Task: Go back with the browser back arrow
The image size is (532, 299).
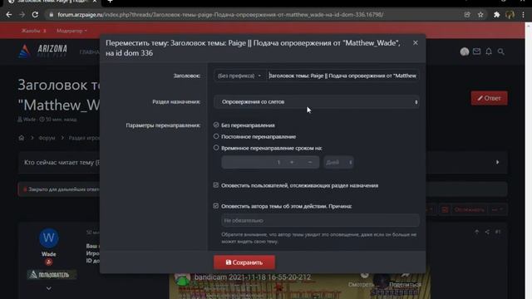Action: (9, 15)
